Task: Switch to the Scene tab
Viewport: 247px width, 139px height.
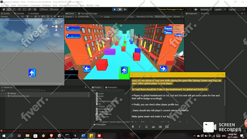Action: [5, 13]
